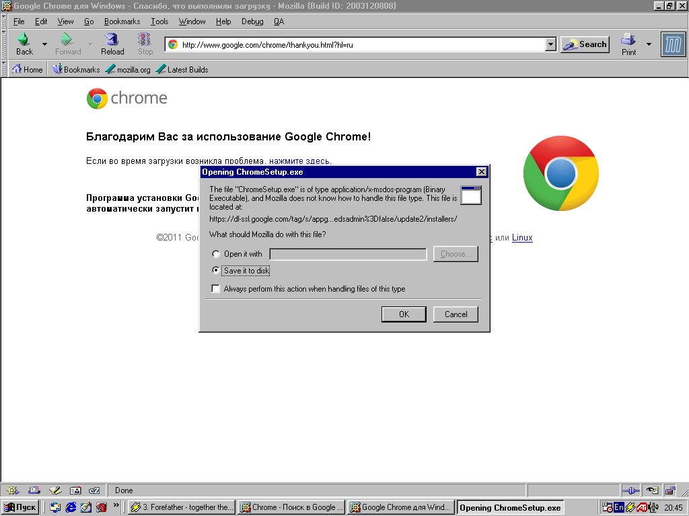The width and height of the screenshot is (689, 516).
Task: Click the Linux download link
Action: coord(522,237)
